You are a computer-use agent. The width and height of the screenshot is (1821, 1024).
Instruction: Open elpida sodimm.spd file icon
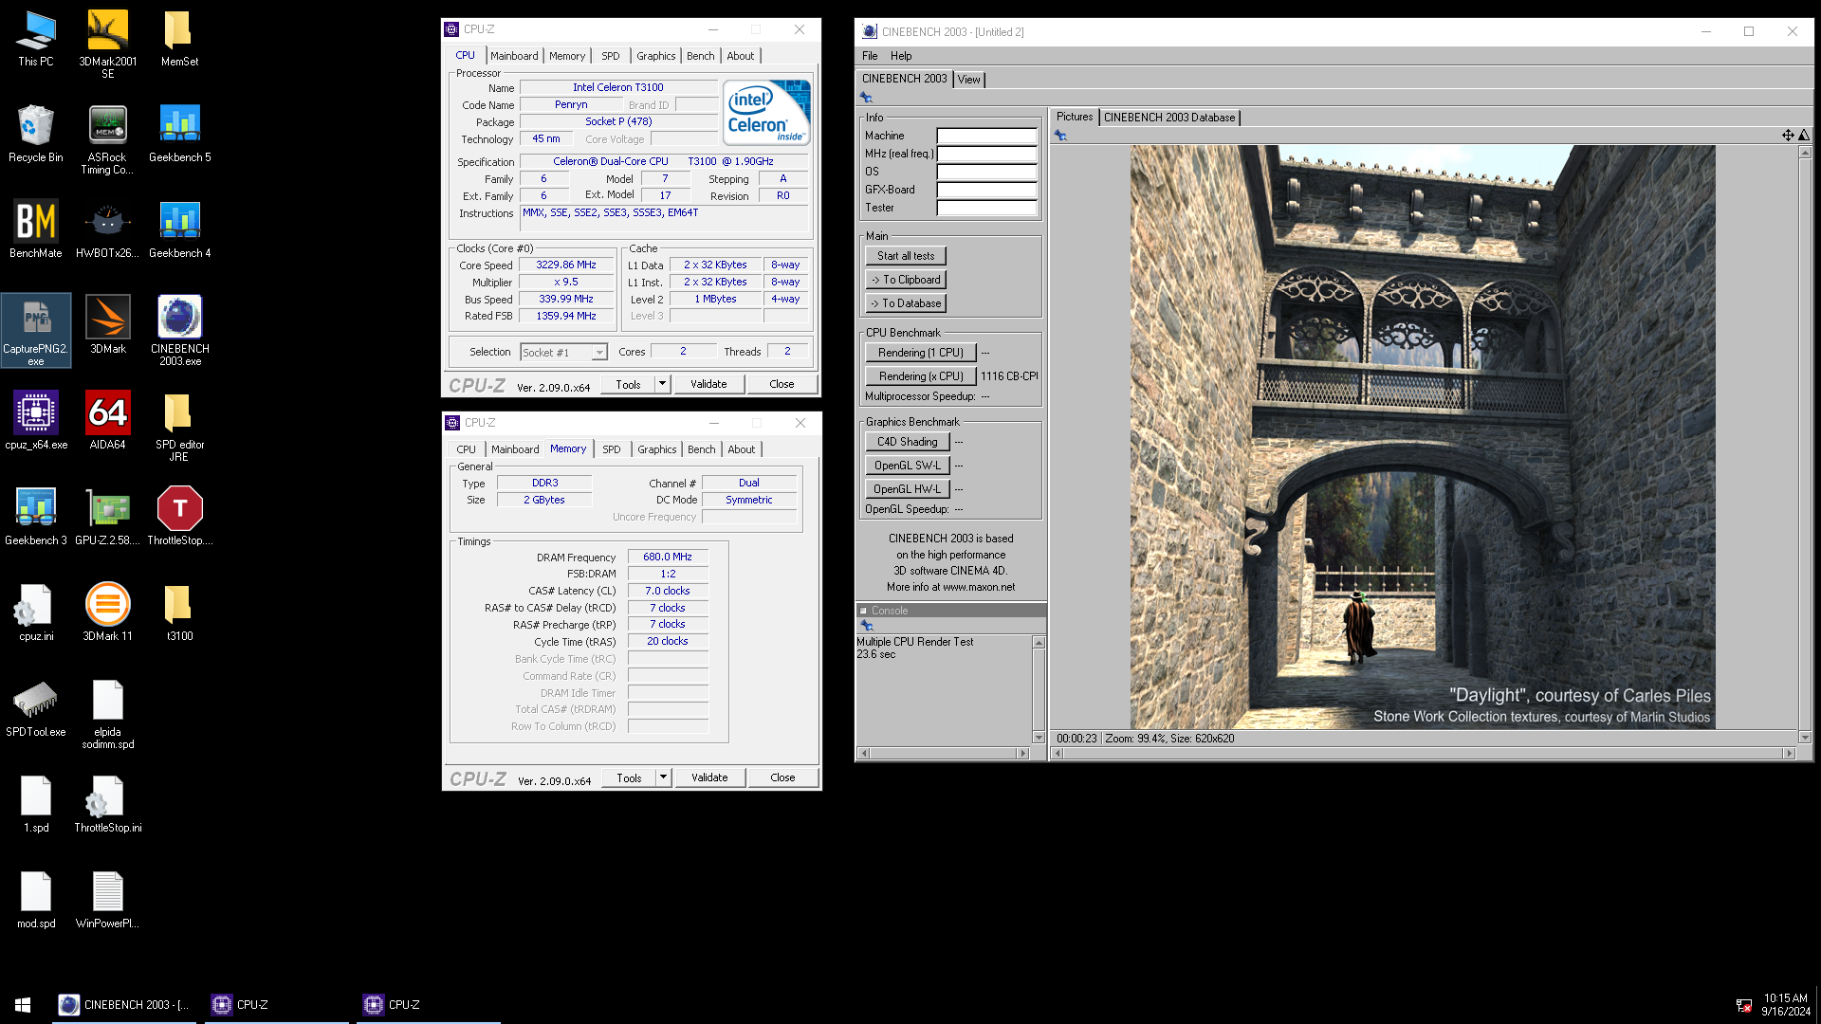[x=107, y=714]
